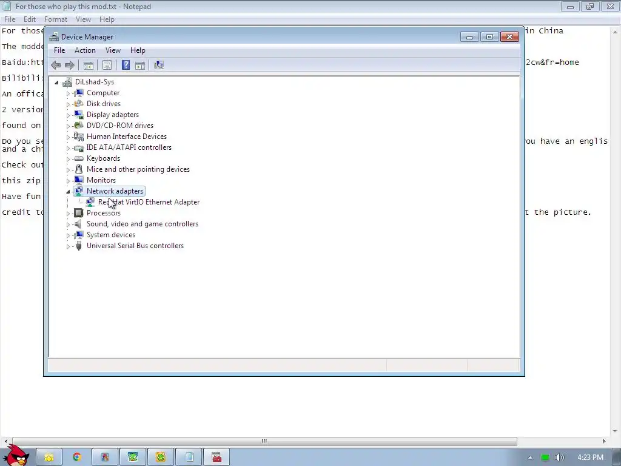Select the Disk drives category icon
Screen dimensions: 621x466
[79, 103]
